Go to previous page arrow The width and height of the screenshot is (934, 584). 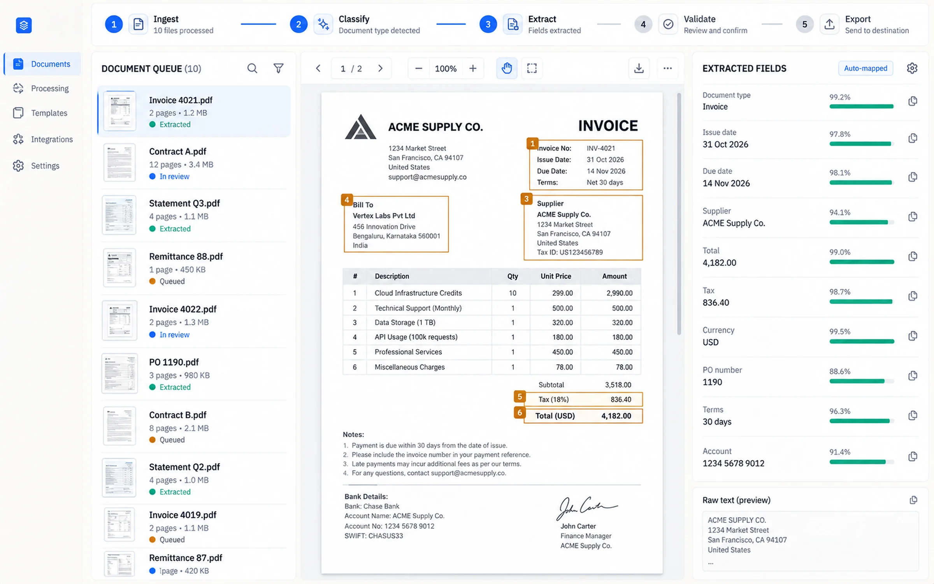pyautogui.click(x=318, y=68)
